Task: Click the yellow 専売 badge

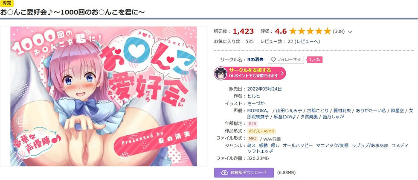Action: click(x=6, y=3)
